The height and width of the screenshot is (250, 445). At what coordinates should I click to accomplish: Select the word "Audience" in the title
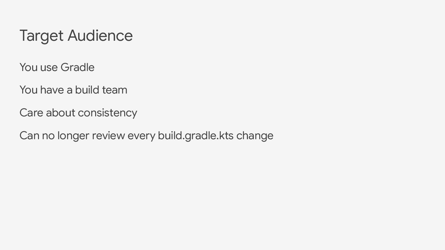100,35
